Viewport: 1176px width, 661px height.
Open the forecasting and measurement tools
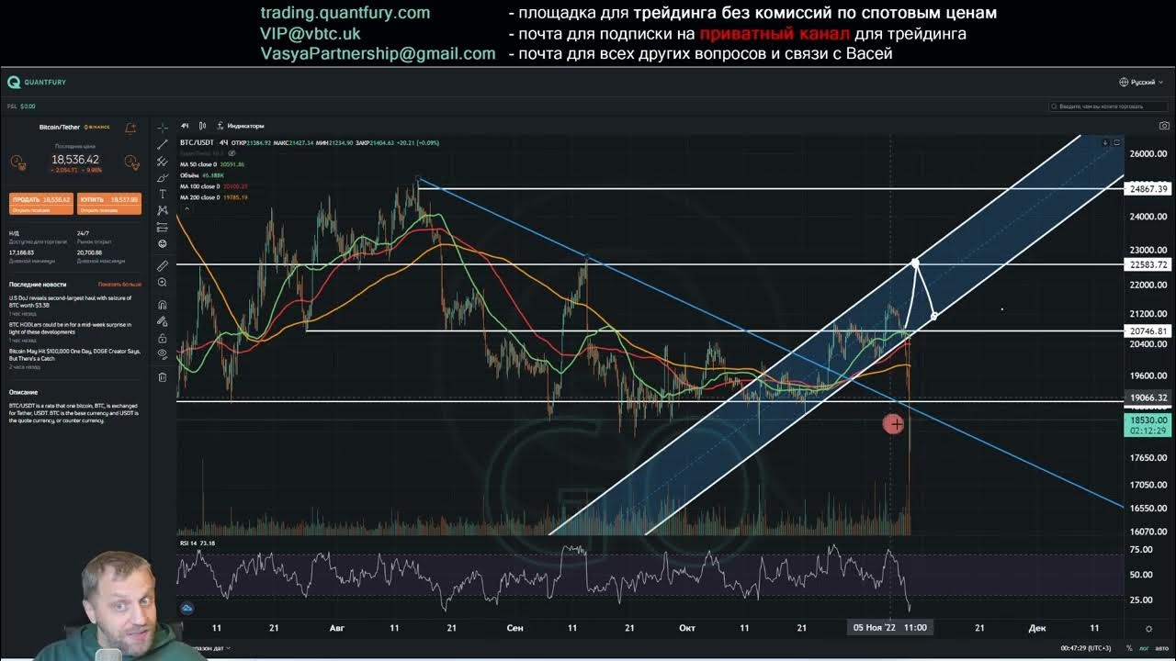tap(163, 227)
